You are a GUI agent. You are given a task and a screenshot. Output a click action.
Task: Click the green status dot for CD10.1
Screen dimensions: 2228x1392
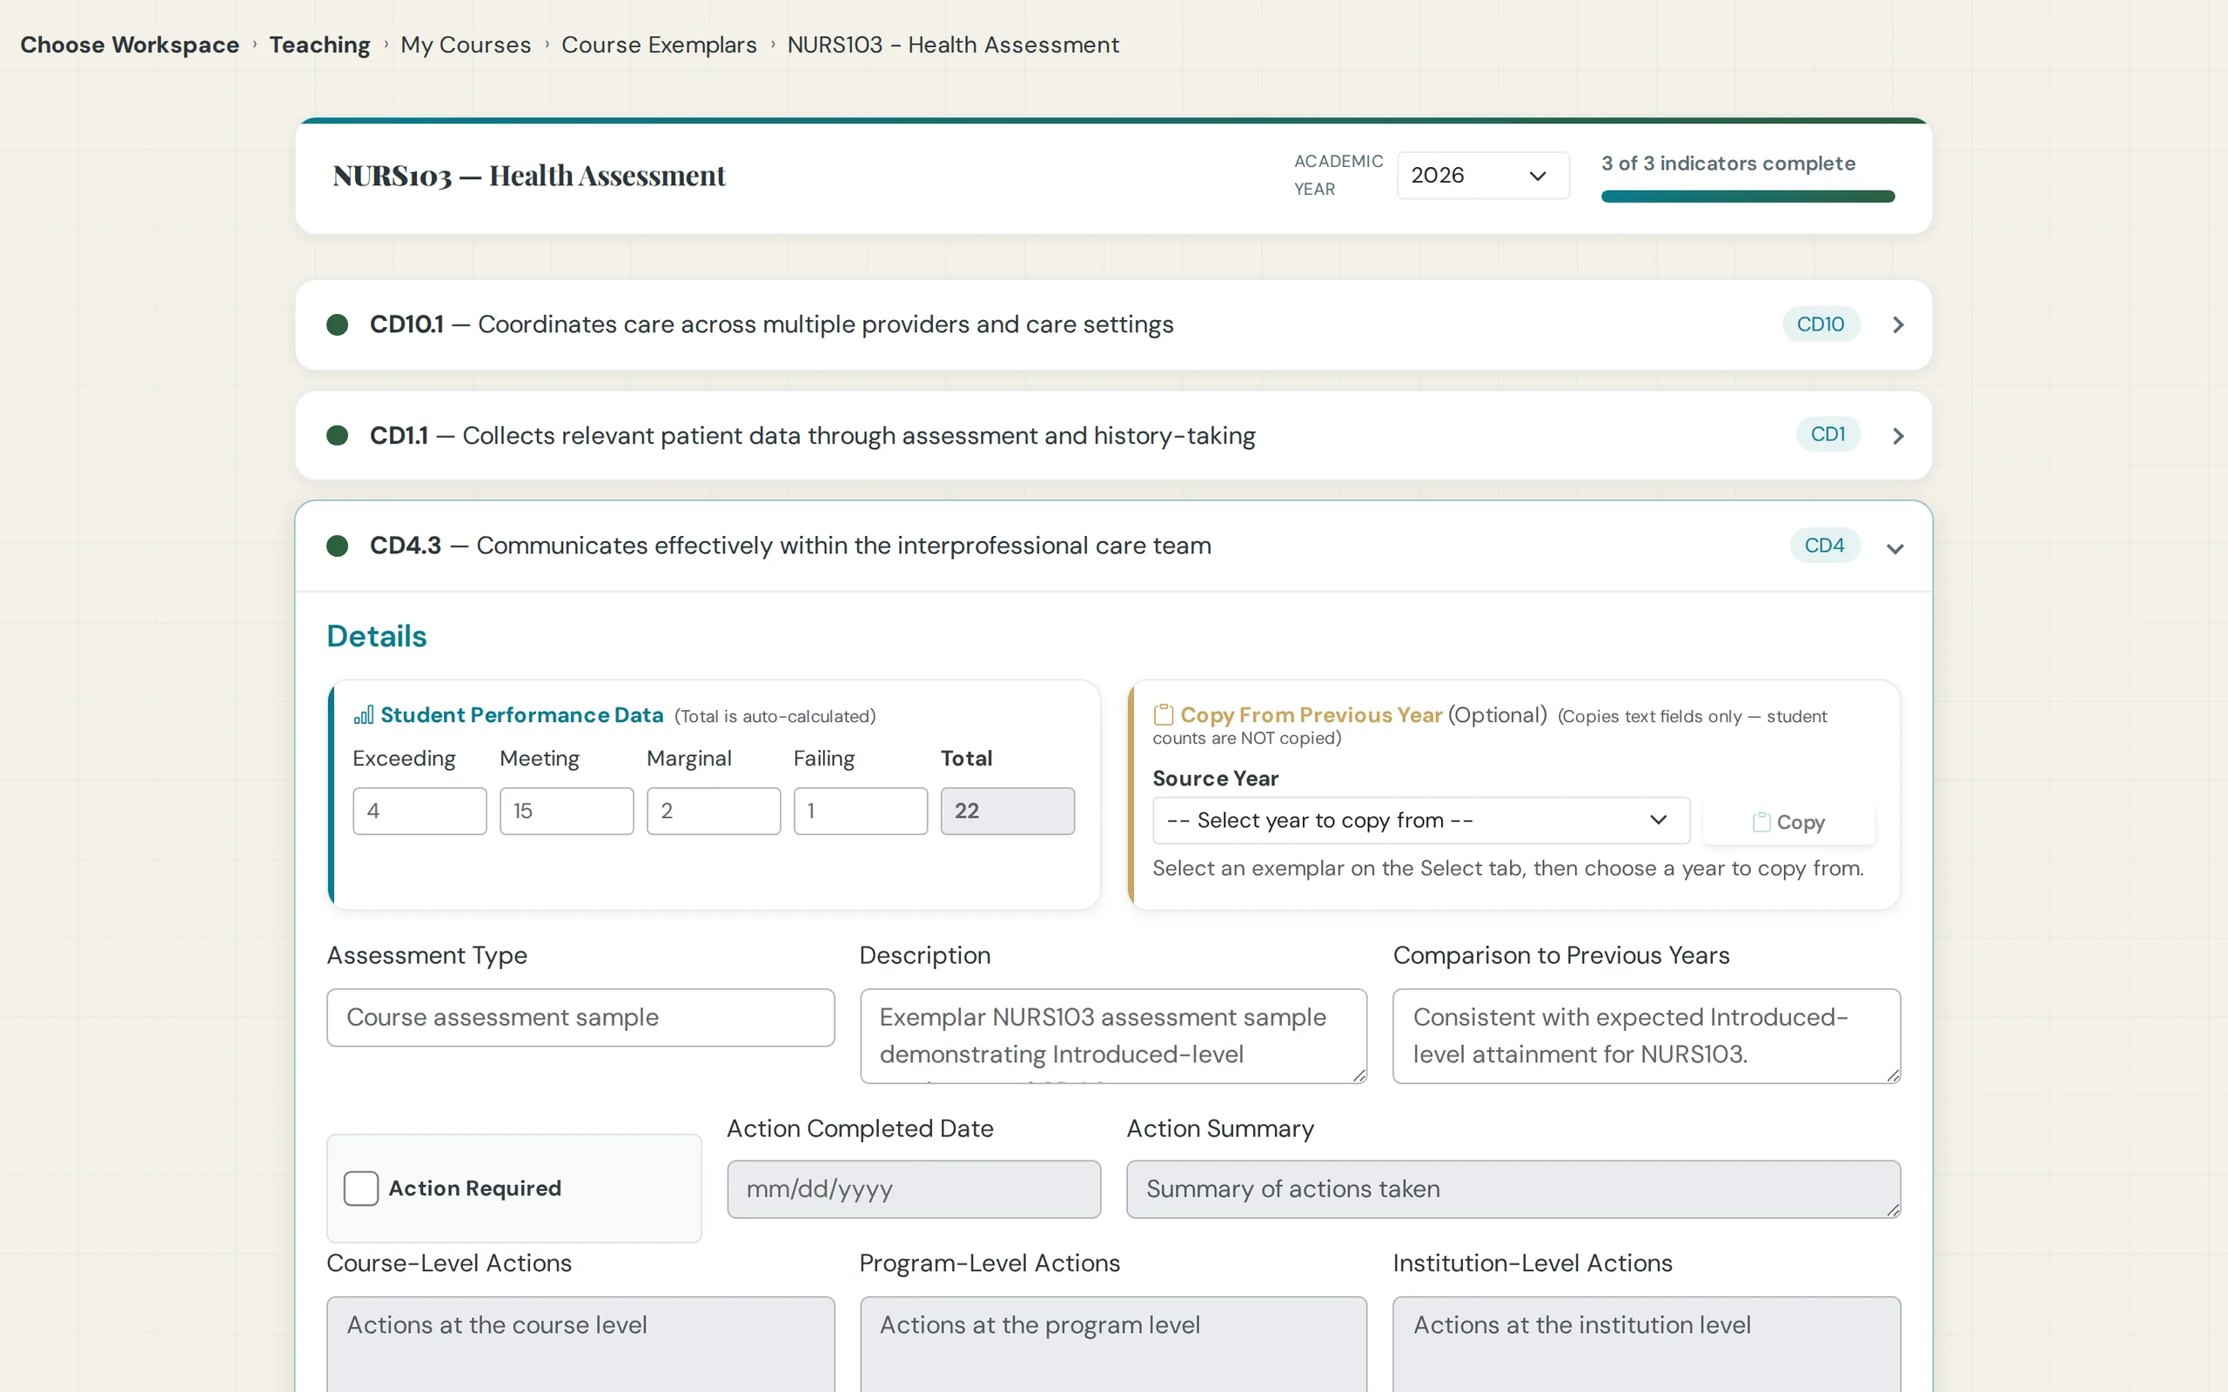pyautogui.click(x=337, y=325)
